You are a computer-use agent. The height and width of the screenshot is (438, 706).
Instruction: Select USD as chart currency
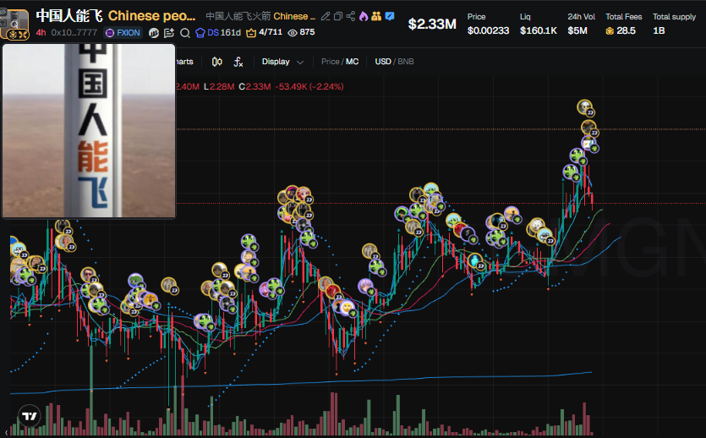[383, 62]
